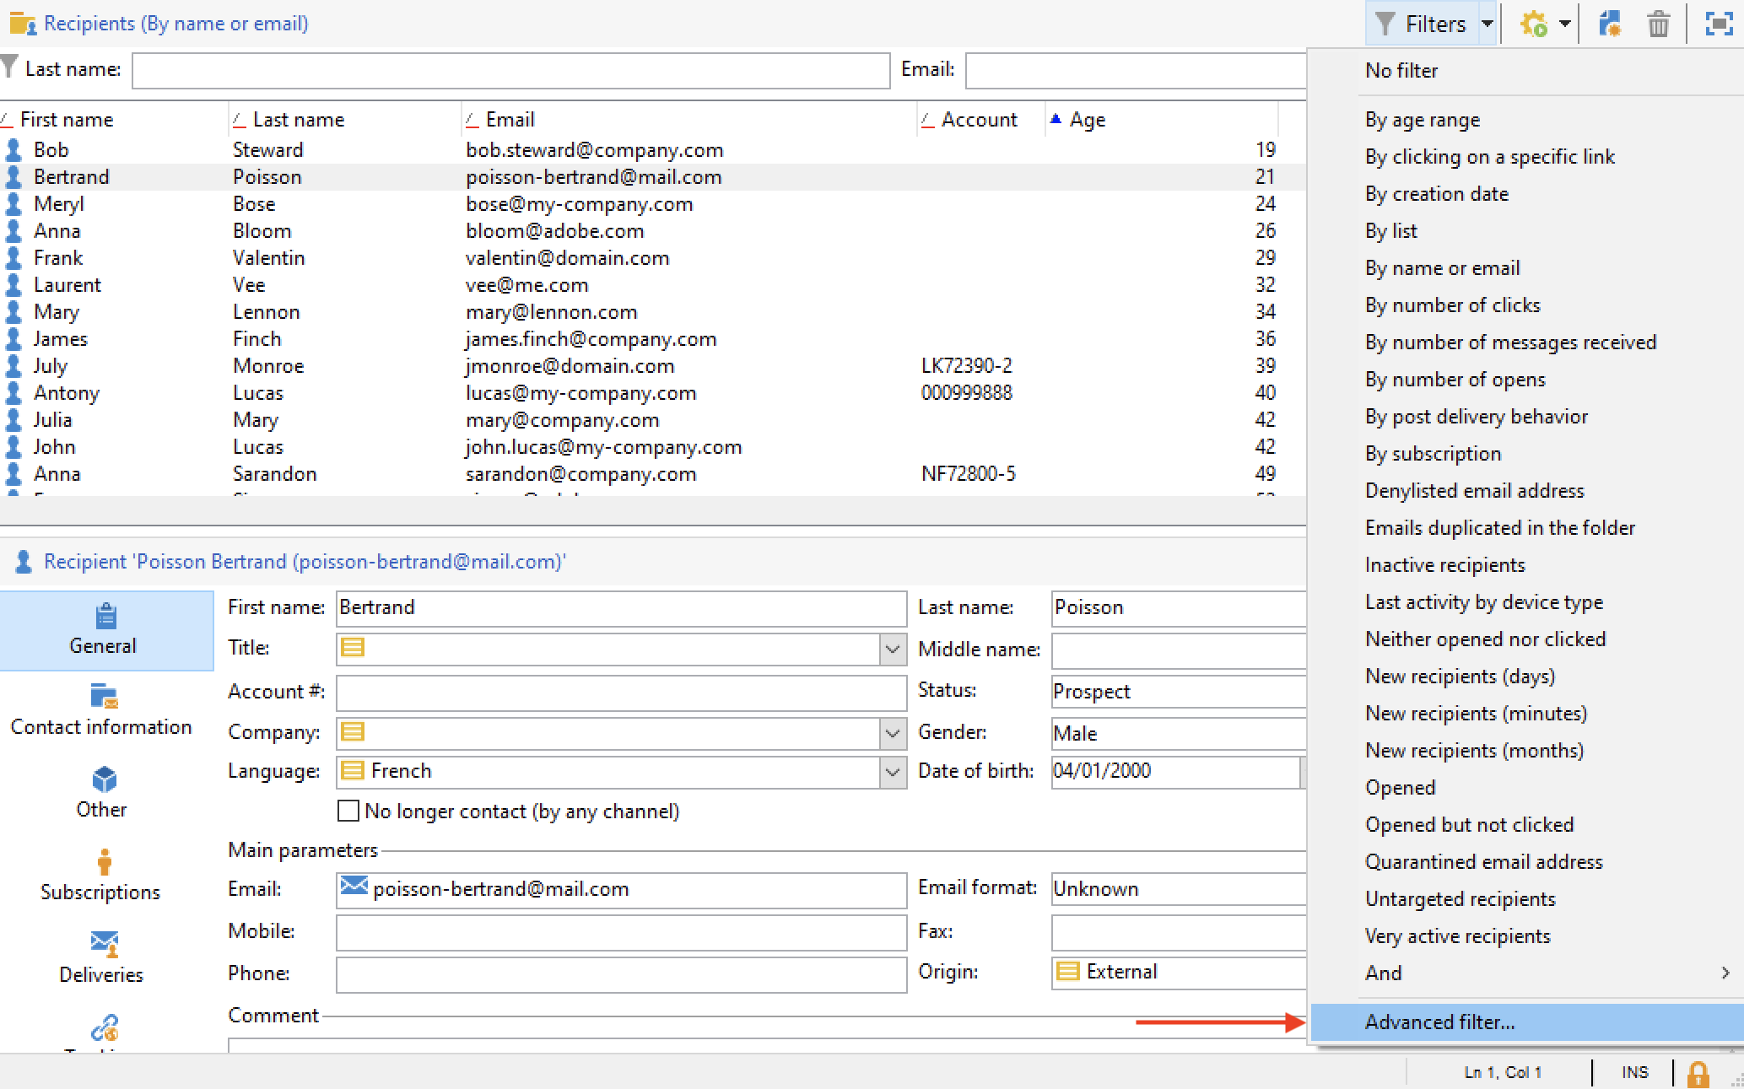This screenshot has width=1744, height=1089.
Task: Click the new recipient document icon
Action: coord(1610,24)
